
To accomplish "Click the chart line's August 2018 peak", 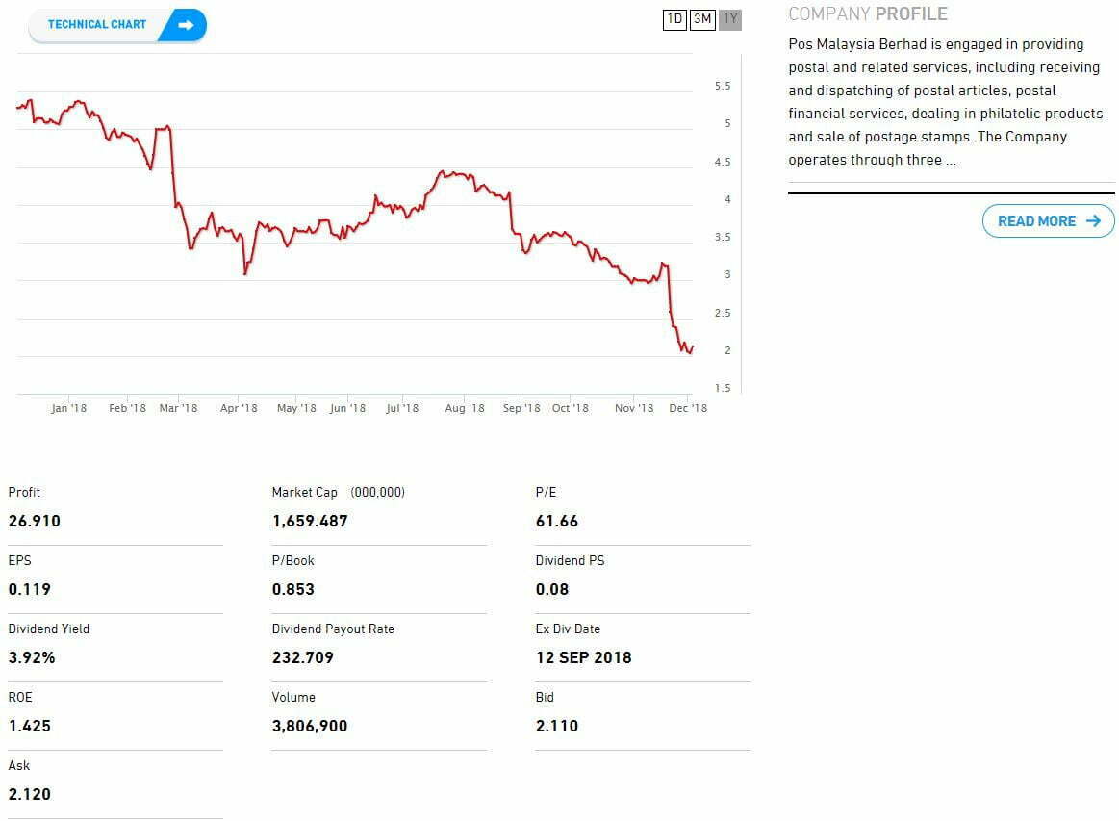I will pyautogui.click(x=443, y=173).
